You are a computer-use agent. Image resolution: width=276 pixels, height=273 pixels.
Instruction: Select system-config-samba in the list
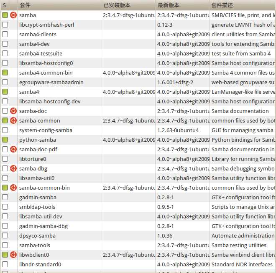(46, 130)
